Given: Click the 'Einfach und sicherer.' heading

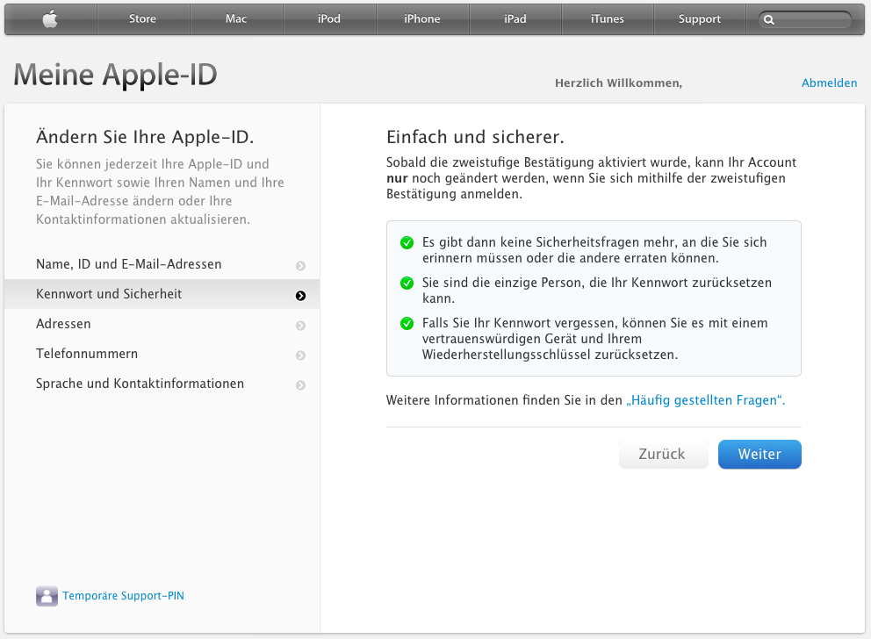Looking at the screenshot, I should tap(475, 137).
